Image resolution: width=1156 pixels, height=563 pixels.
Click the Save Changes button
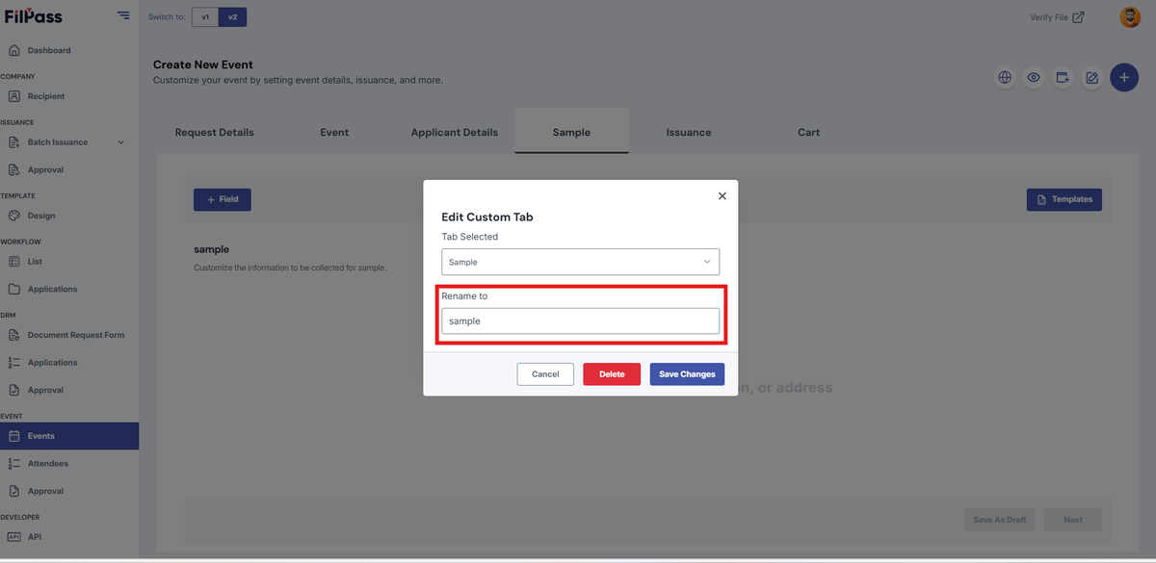pos(687,374)
